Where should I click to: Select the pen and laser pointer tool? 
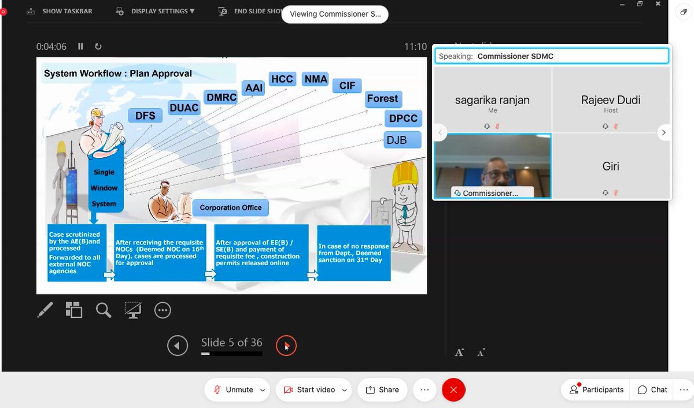pyautogui.click(x=45, y=310)
